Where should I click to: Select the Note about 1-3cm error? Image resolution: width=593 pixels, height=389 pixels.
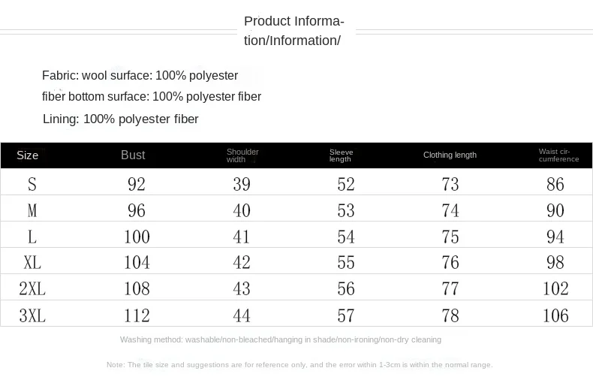pyautogui.click(x=300, y=365)
